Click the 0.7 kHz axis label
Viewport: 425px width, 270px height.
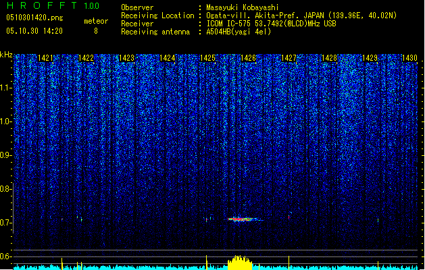(x=5, y=223)
